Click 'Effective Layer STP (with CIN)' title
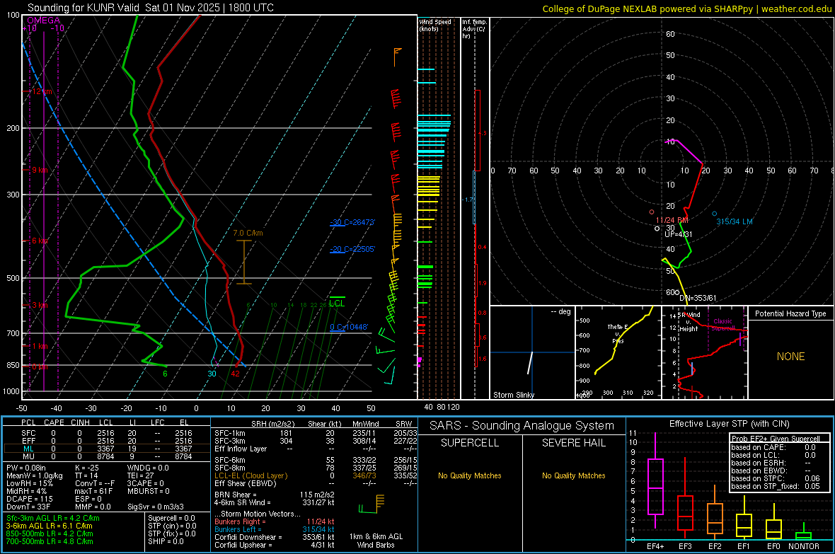The image size is (835, 554). 729,424
